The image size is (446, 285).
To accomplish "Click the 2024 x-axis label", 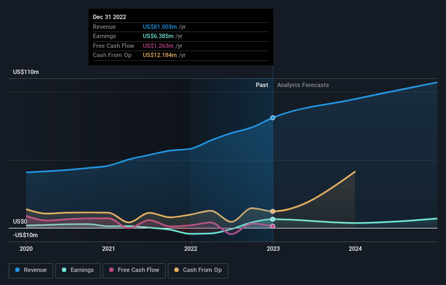I will point(355,249).
